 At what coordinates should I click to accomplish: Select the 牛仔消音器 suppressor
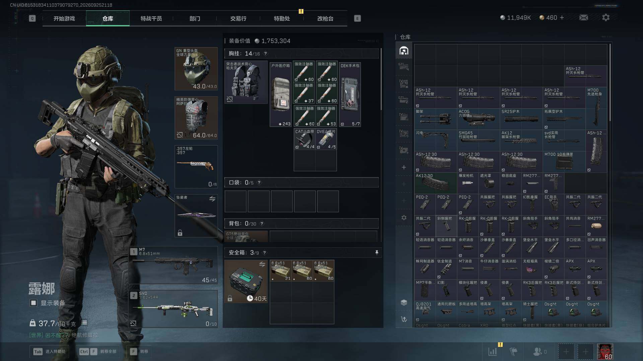point(489,269)
